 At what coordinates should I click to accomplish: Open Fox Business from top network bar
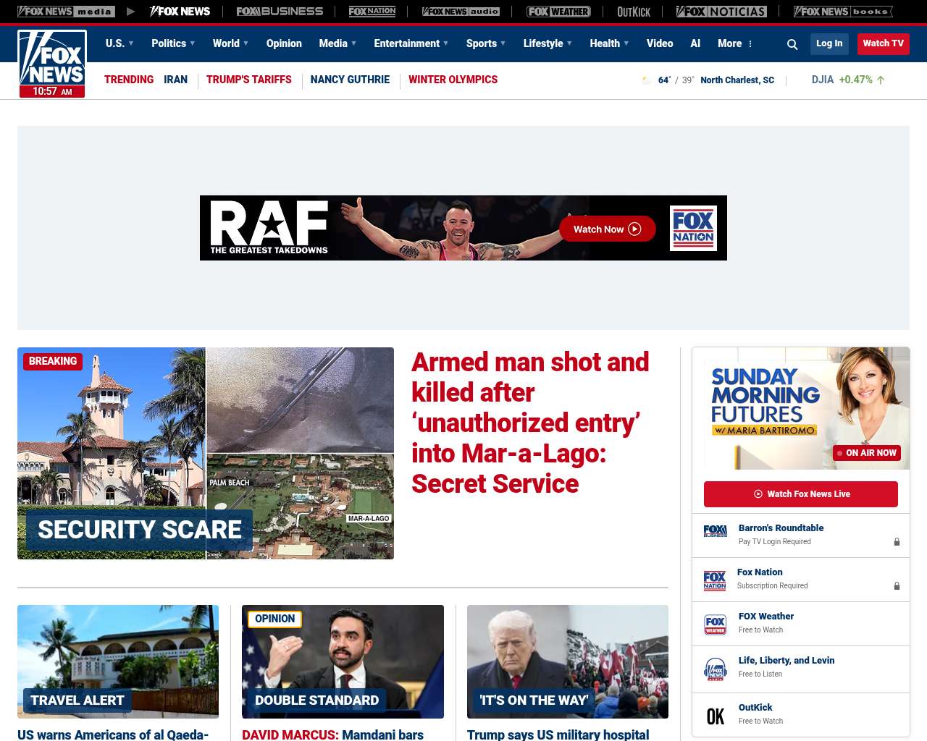click(280, 12)
